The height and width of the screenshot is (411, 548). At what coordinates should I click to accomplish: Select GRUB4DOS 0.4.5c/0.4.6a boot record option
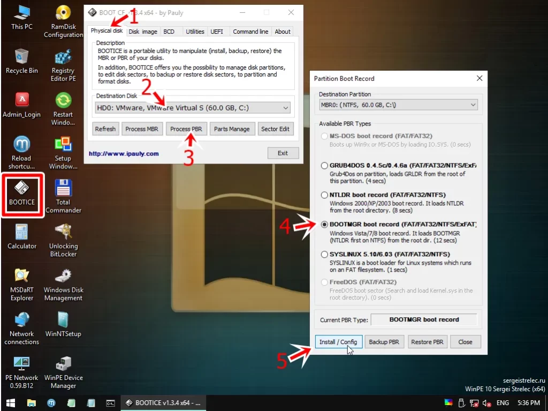324,166
